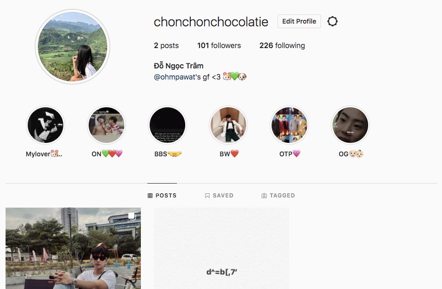The width and height of the screenshot is (442, 289).
Task: Click the profile picture avatar
Action: [73, 47]
